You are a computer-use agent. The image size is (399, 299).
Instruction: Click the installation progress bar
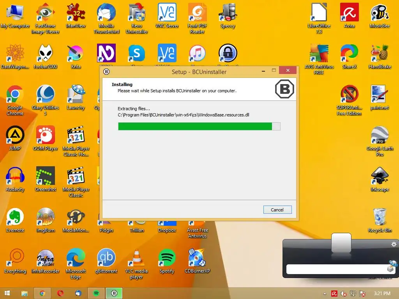[199, 127]
